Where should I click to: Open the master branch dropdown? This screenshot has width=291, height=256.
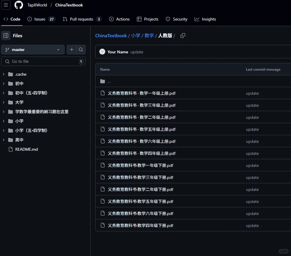click(x=33, y=50)
